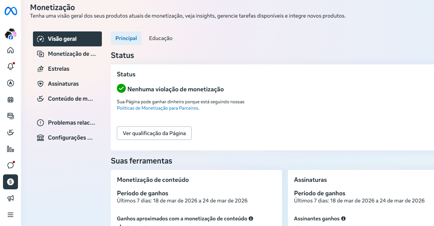Open the Estrelas menu item
The height and width of the screenshot is (226, 434).
[x=58, y=69]
